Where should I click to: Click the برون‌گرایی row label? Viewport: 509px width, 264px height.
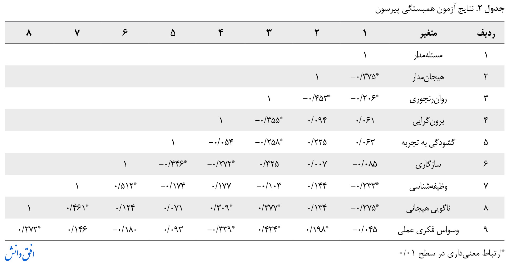click(x=428, y=121)
